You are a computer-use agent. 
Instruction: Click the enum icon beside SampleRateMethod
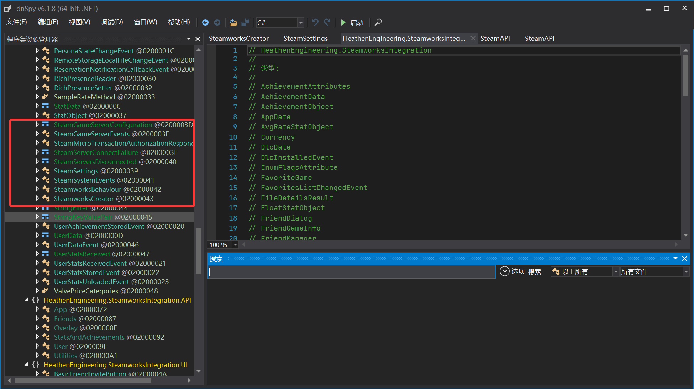point(45,97)
